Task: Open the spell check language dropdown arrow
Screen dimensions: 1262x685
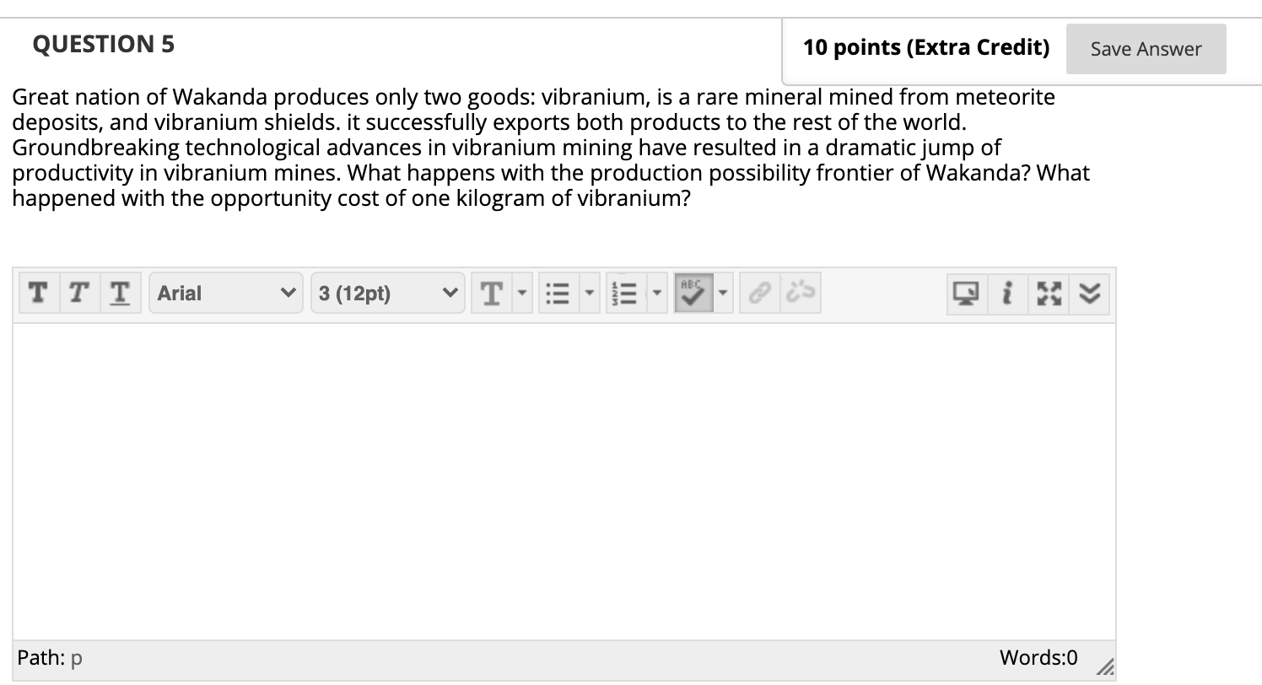Action: [724, 294]
